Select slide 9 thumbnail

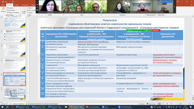(x=15, y=94)
